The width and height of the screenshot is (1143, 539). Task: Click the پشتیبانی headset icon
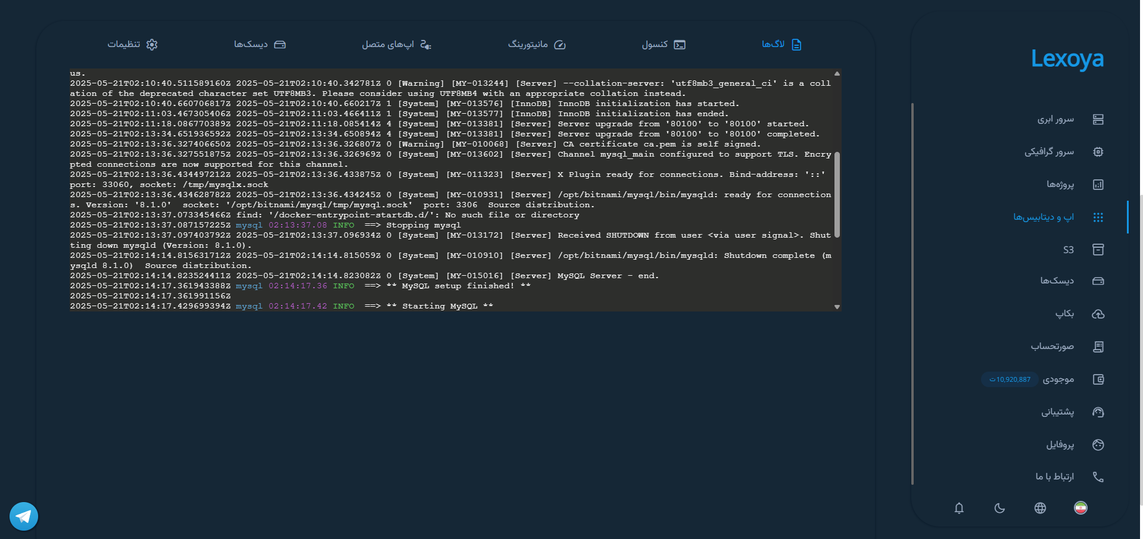(x=1098, y=412)
